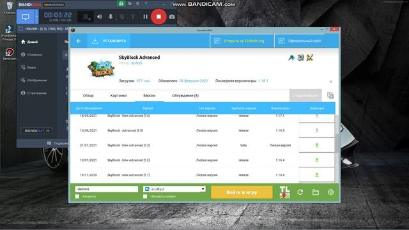Open the Bandicam desktop shortcut

[x=9, y=54]
